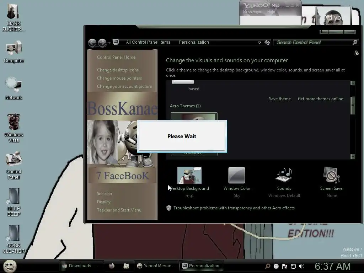Viewport: 364px width, 273px height.
Task: Click the Action Center flag tray icon
Action: (x=285, y=266)
